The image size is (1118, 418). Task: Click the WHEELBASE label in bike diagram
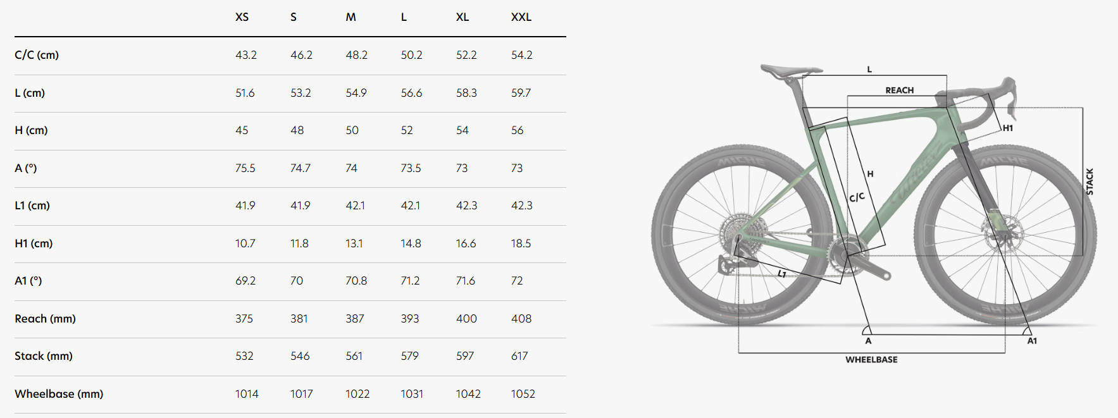[871, 360]
